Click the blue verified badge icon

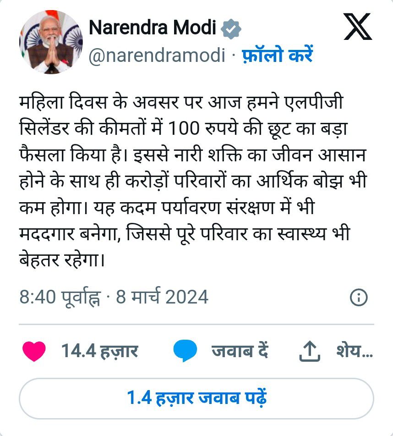pyautogui.click(x=231, y=29)
